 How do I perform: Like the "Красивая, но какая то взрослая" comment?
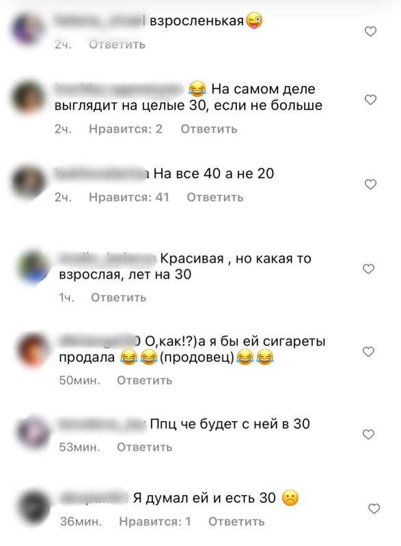368,269
